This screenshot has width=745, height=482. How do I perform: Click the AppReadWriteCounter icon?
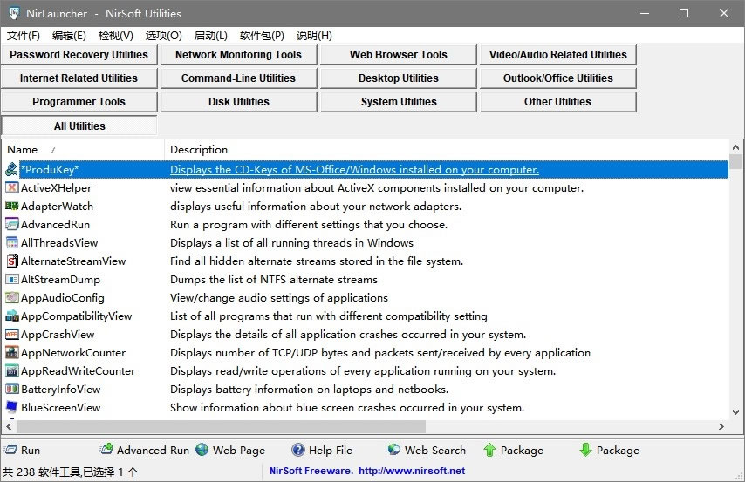(x=12, y=371)
